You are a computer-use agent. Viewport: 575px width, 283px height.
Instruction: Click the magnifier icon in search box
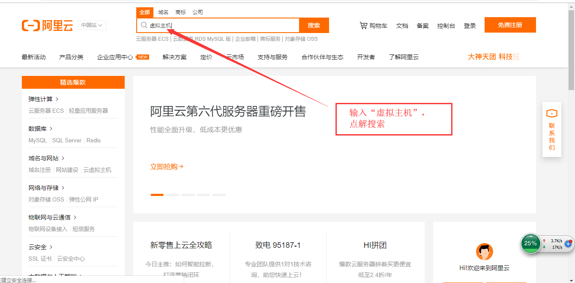coord(144,25)
